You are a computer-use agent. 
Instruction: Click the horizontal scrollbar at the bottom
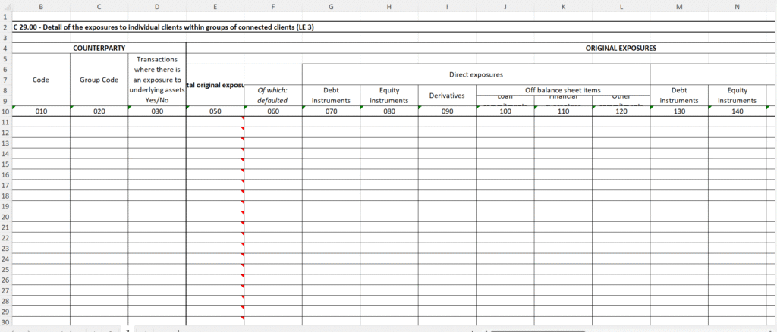coord(539,330)
